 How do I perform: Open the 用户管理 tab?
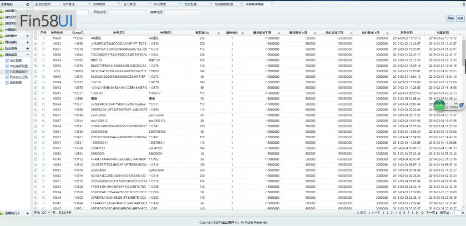[68, 4]
